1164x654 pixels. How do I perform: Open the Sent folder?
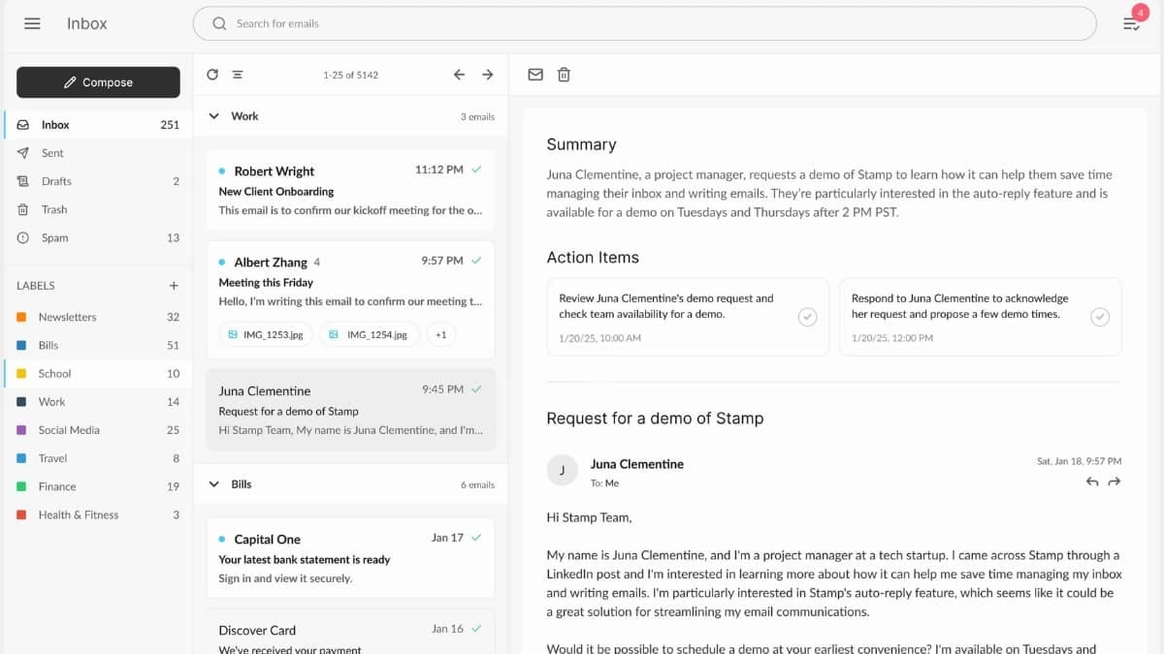click(x=98, y=153)
